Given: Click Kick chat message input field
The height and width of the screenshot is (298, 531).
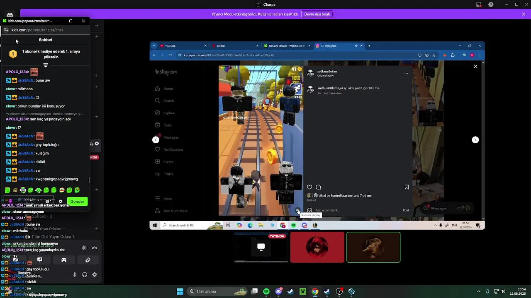Looking at the screenshot, I should tap(29, 201).
